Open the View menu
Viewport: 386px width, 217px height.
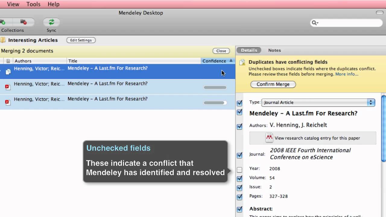click(13, 4)
